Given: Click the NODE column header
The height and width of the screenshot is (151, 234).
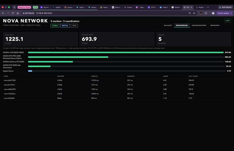Looking at the screenshot, I should tap(6, 76).
